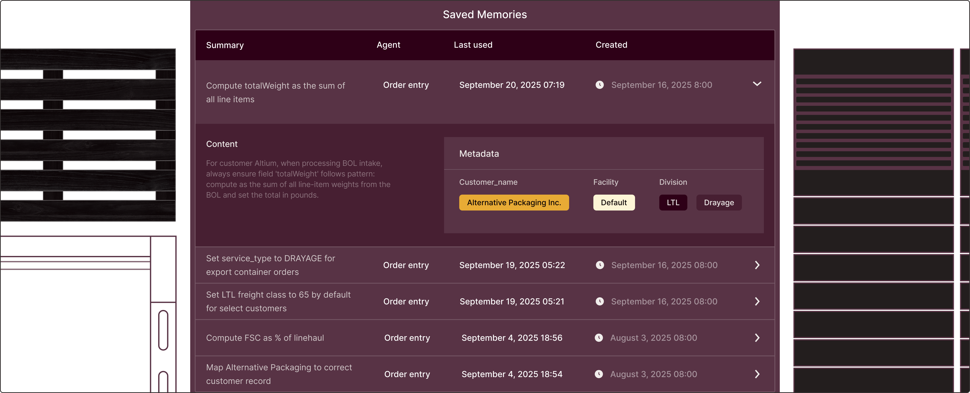Expand the Map Alternative Packaging row
This screenshot has height=393, width=970.
point(757,374)
